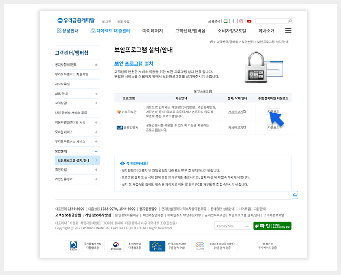Screen dimensions: 341x275
Task: Click the green 파인 FINE banner
Action: [272, 226]
